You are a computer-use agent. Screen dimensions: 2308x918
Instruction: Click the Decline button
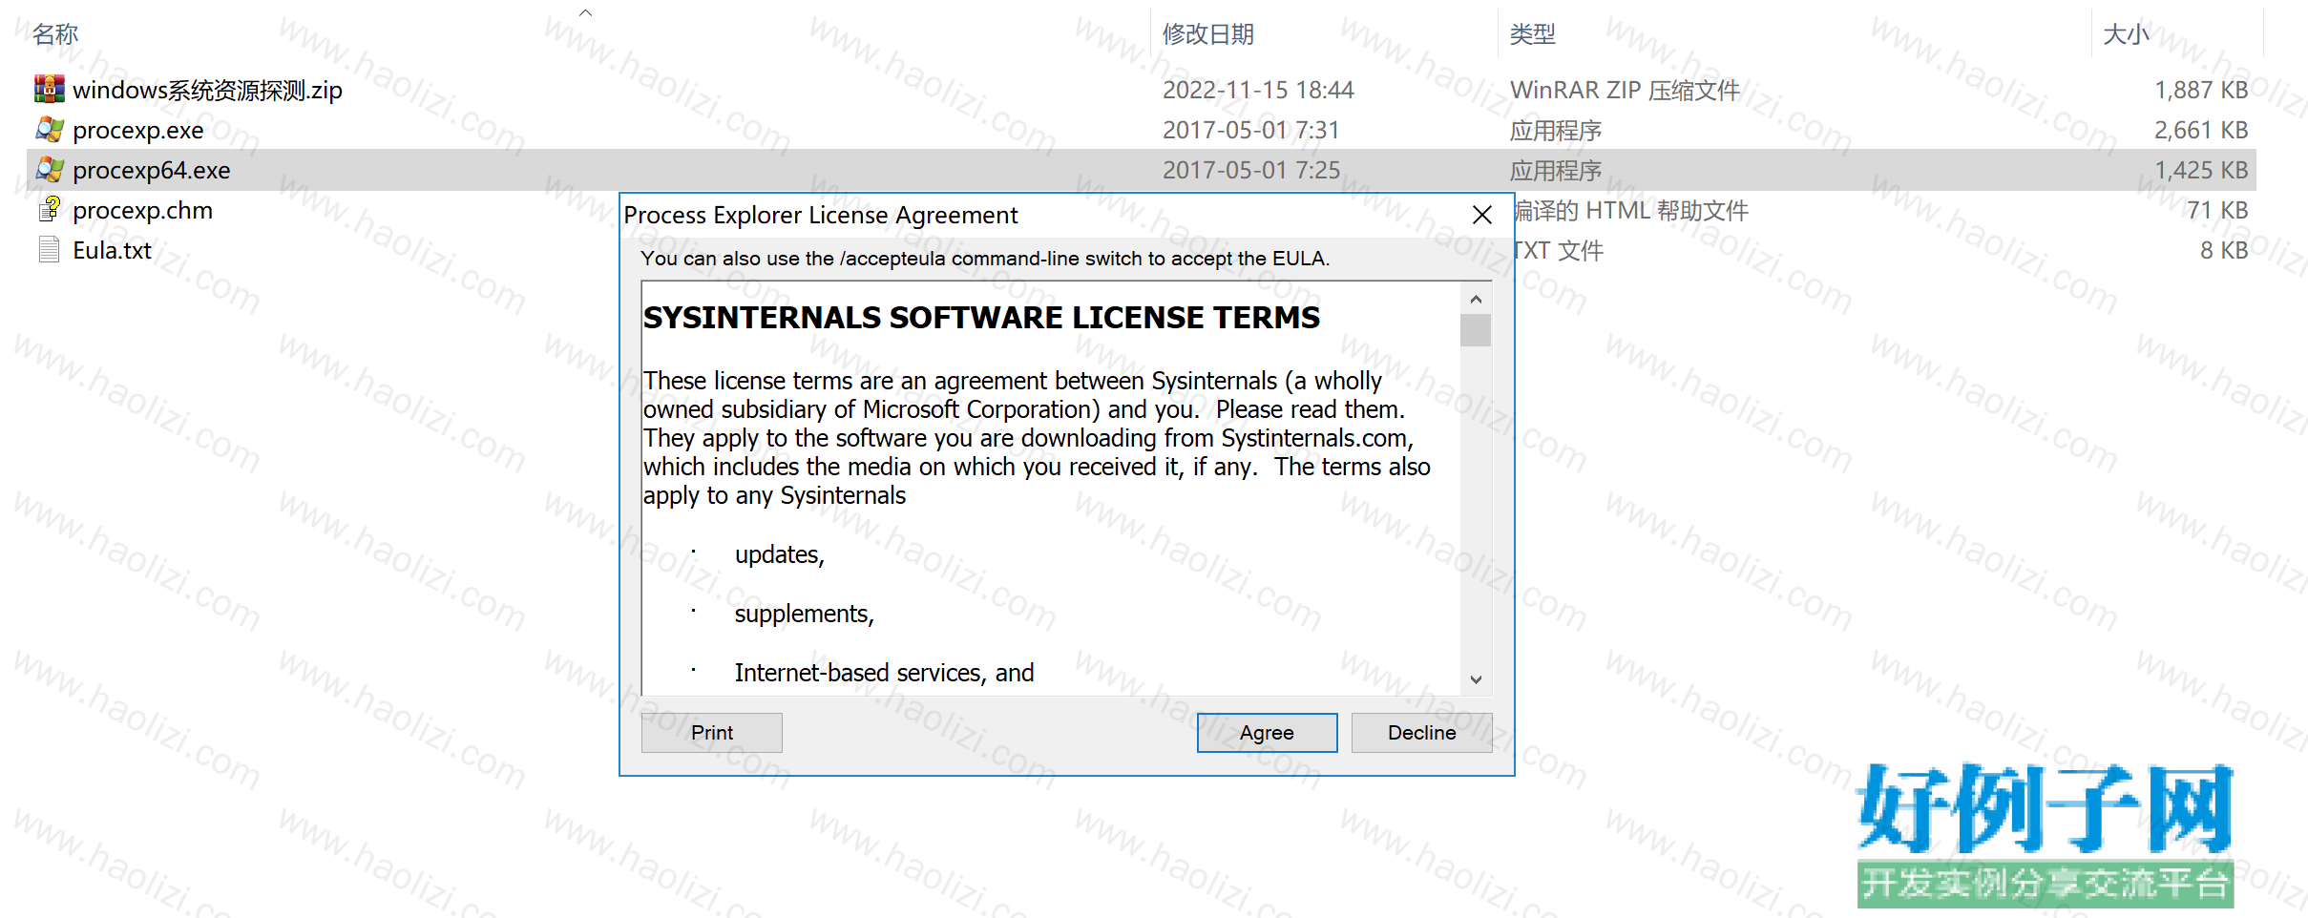tap(1421, 733)
